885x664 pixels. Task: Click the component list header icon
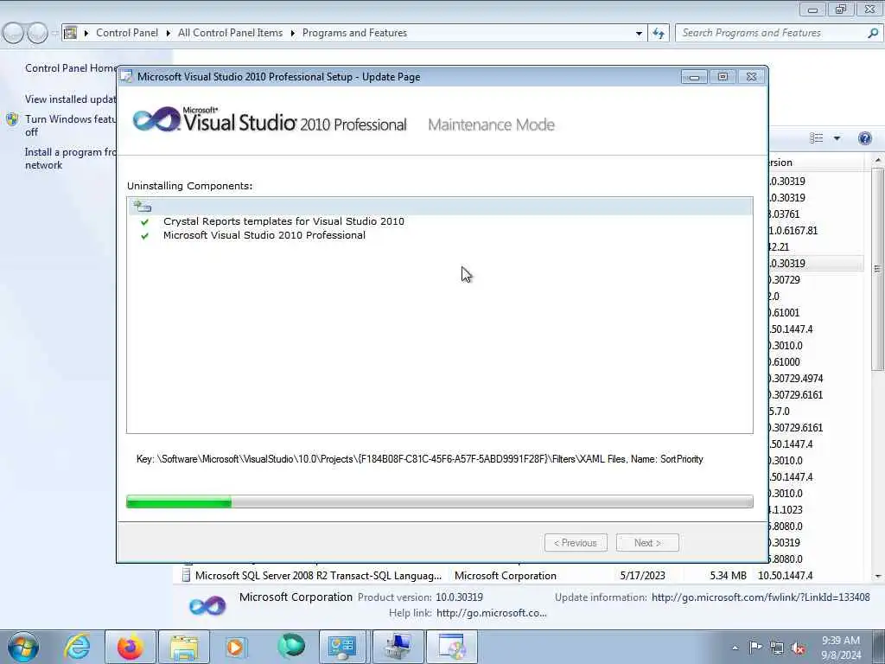143,206
